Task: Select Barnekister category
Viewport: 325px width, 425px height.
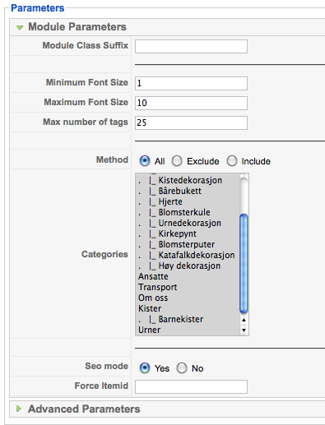Action: [x=188, y=319]
